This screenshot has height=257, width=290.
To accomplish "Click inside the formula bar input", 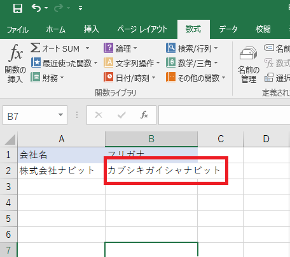I will [224, 115].
